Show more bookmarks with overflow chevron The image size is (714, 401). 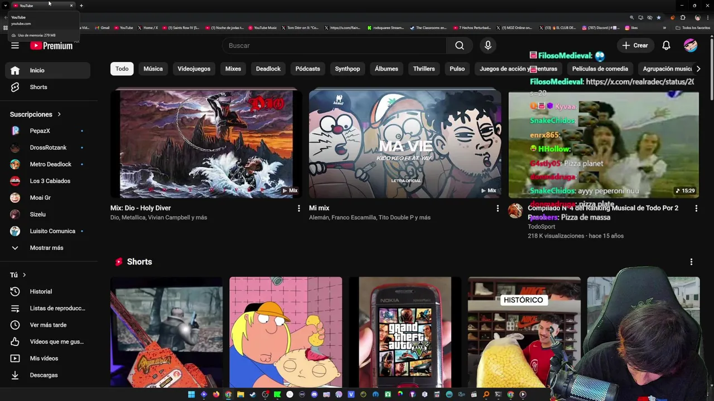(x=664, y=28)
